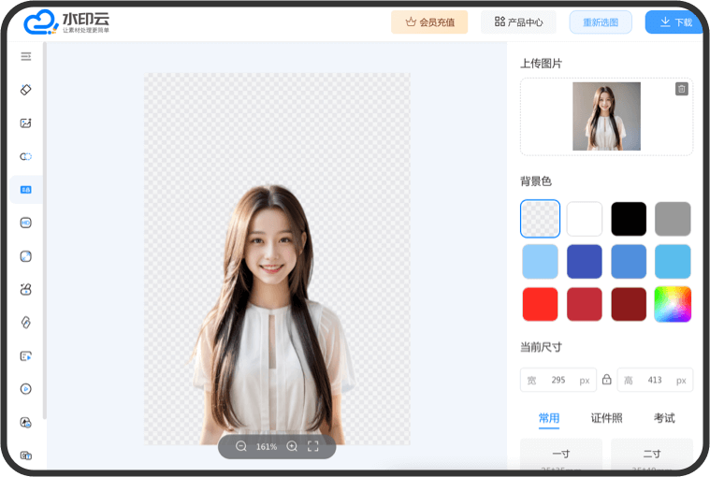Pick the dark indigo blue swatch
The width and height of the screenshot is (710, 477).
point(585,262)
